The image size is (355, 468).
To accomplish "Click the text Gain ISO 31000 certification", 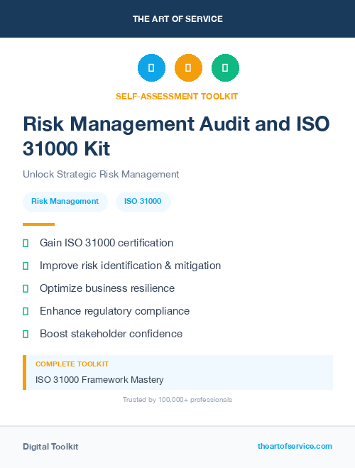I will (x=106, y=243).
